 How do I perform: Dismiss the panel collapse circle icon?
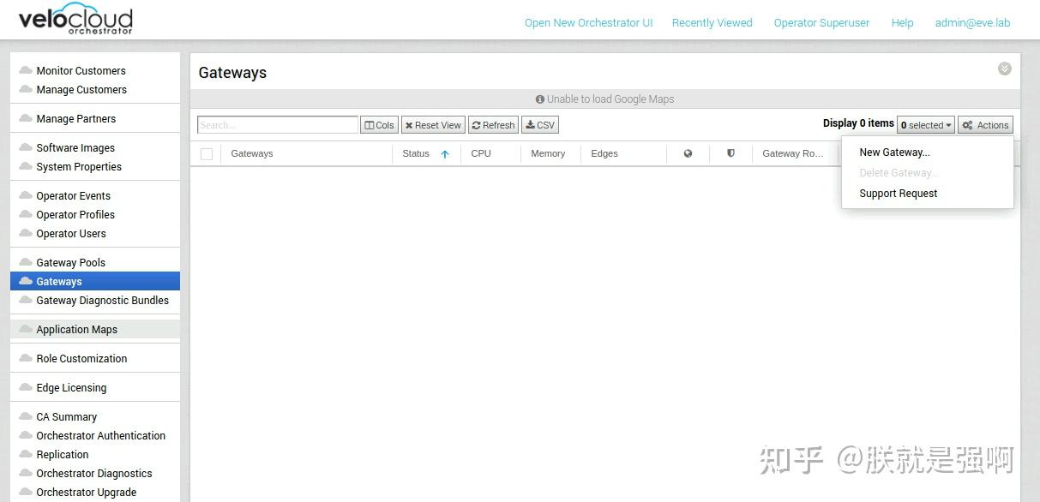(1004, 69)
